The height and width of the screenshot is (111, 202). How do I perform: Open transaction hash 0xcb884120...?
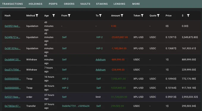point(12,59)
